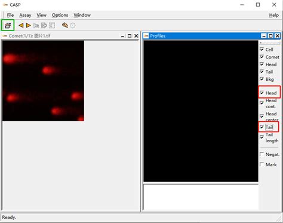The width and height of the screenshot is (283, 223).
Task: Click the comet image in the viewer
Action: [43, 81]
